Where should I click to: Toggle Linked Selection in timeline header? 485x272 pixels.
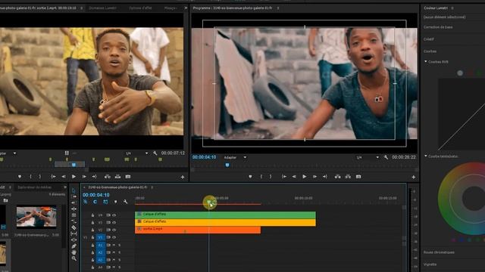[x=105, y=202]
